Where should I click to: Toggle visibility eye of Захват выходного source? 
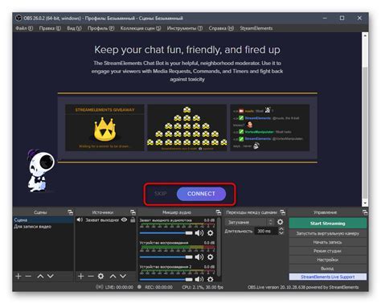click(x=124, y=220)
